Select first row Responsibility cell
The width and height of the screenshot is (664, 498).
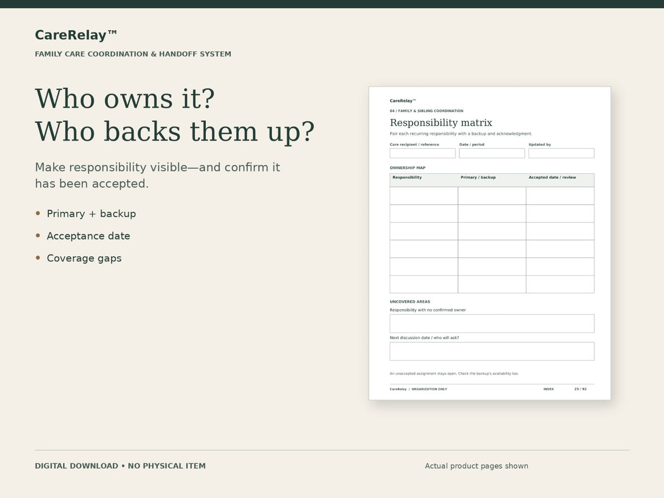click(424, 196)
